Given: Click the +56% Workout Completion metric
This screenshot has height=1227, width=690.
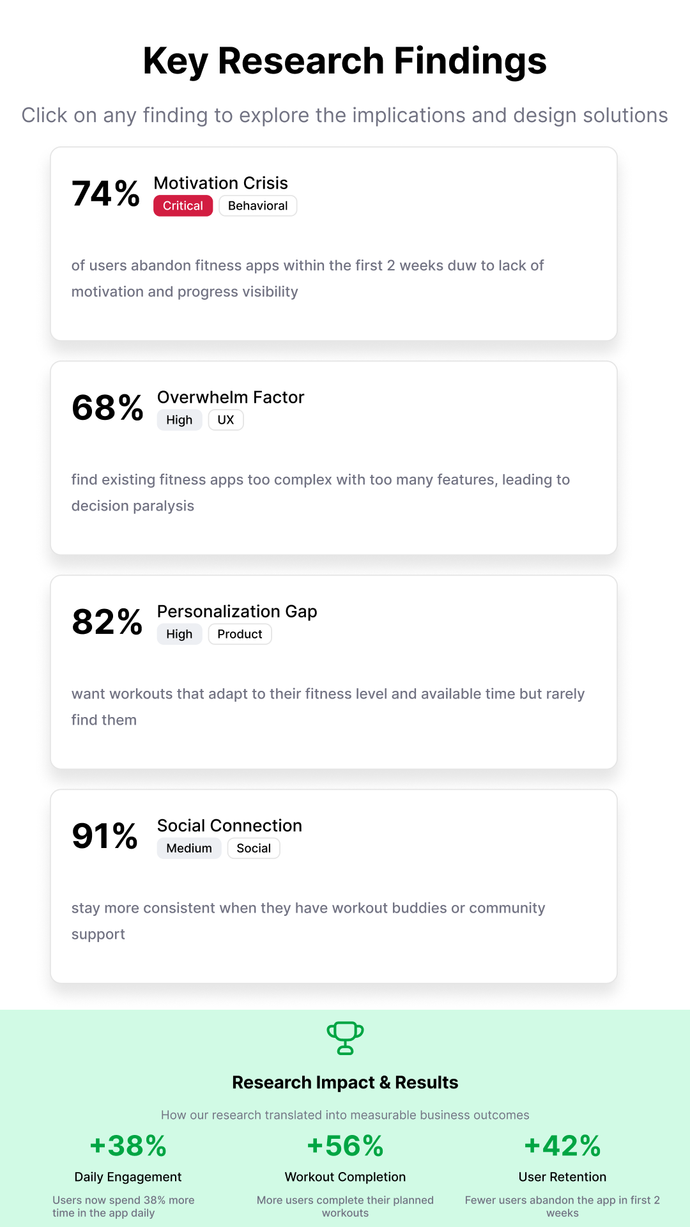Looking at the screenshot, I should (x=345, y=1146).
